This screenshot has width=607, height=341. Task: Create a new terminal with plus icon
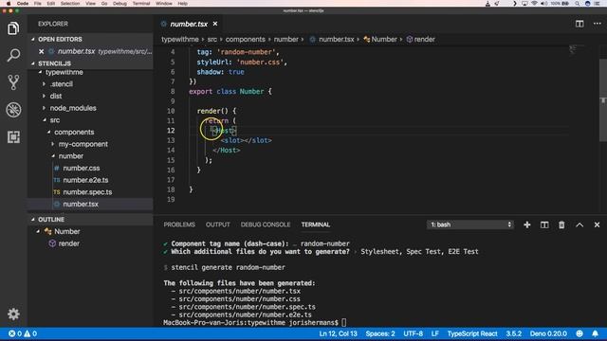point(527,224)
